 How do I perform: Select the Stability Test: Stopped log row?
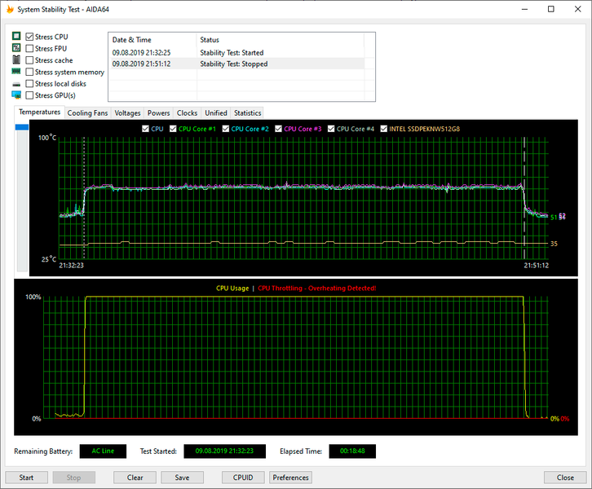236,64
